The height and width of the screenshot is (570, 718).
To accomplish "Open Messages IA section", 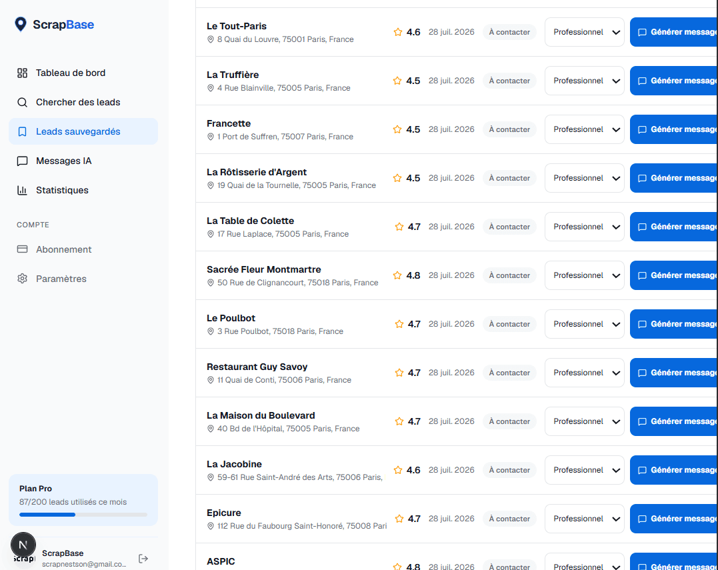I will (x=83, y=161).
